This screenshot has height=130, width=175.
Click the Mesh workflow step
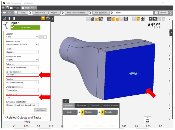70,112
